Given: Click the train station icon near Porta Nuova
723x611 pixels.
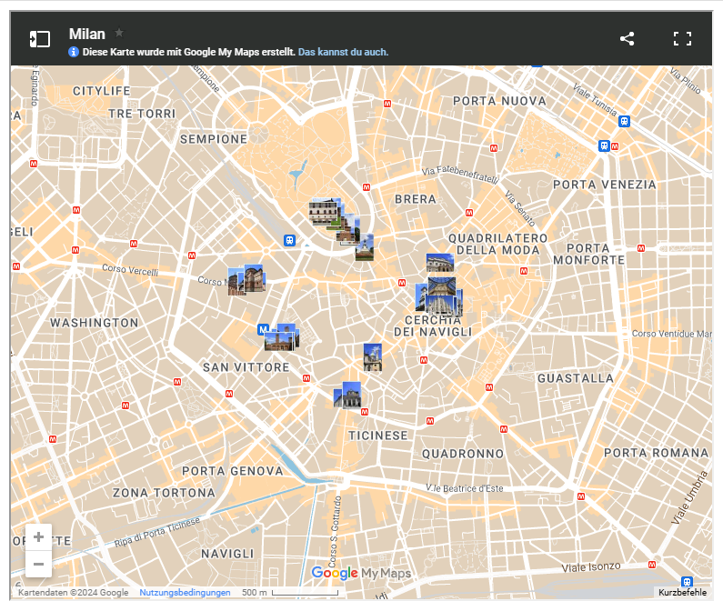Looking at the screenshot, I should click(x=624, y=121).
